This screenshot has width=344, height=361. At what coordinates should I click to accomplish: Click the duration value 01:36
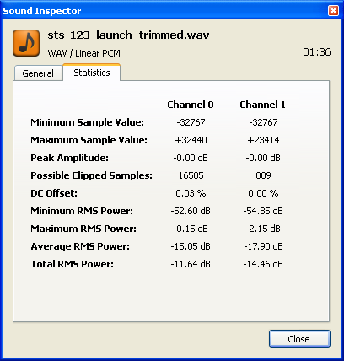pyautogui.click(x=317, y=52)
